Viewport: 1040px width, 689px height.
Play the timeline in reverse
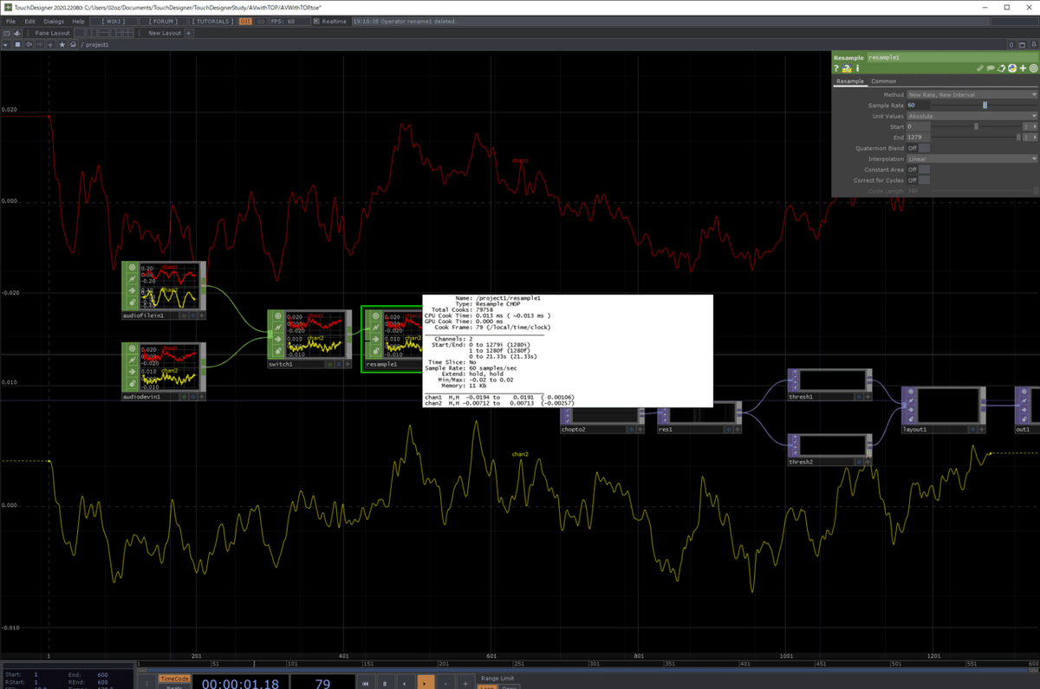pos(405,683)
